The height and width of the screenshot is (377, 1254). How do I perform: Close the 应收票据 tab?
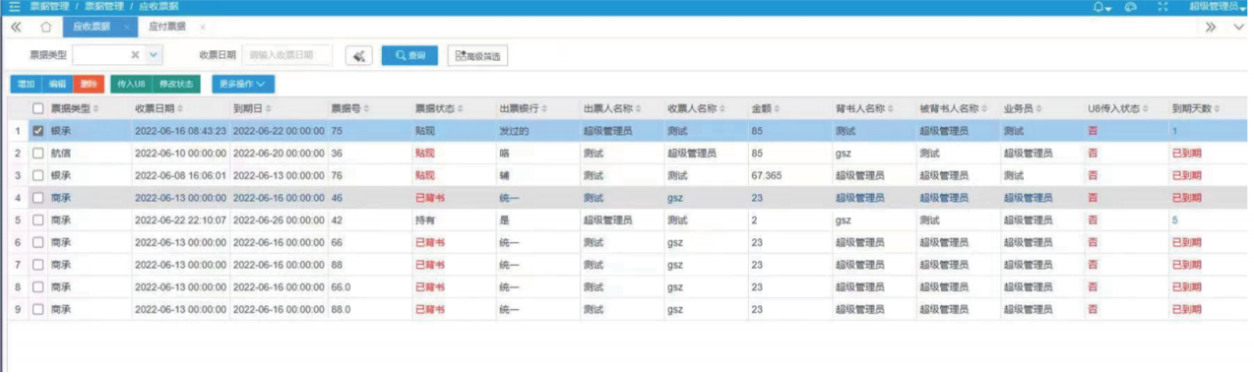127,27
